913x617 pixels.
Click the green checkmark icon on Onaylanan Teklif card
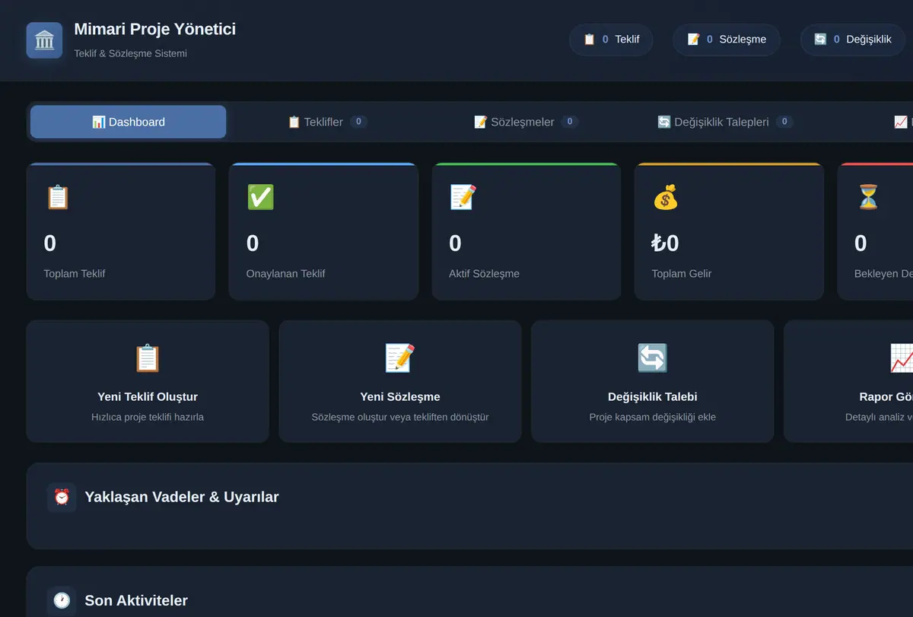point(260,197)
